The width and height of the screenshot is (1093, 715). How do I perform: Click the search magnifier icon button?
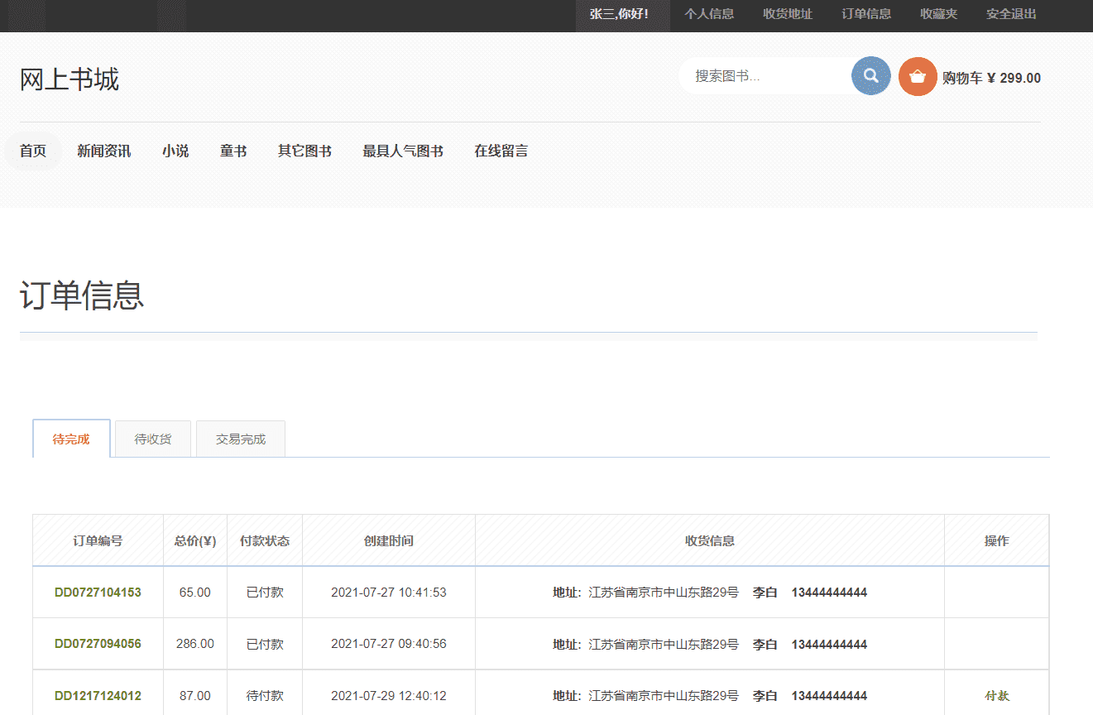coord(871,76)
